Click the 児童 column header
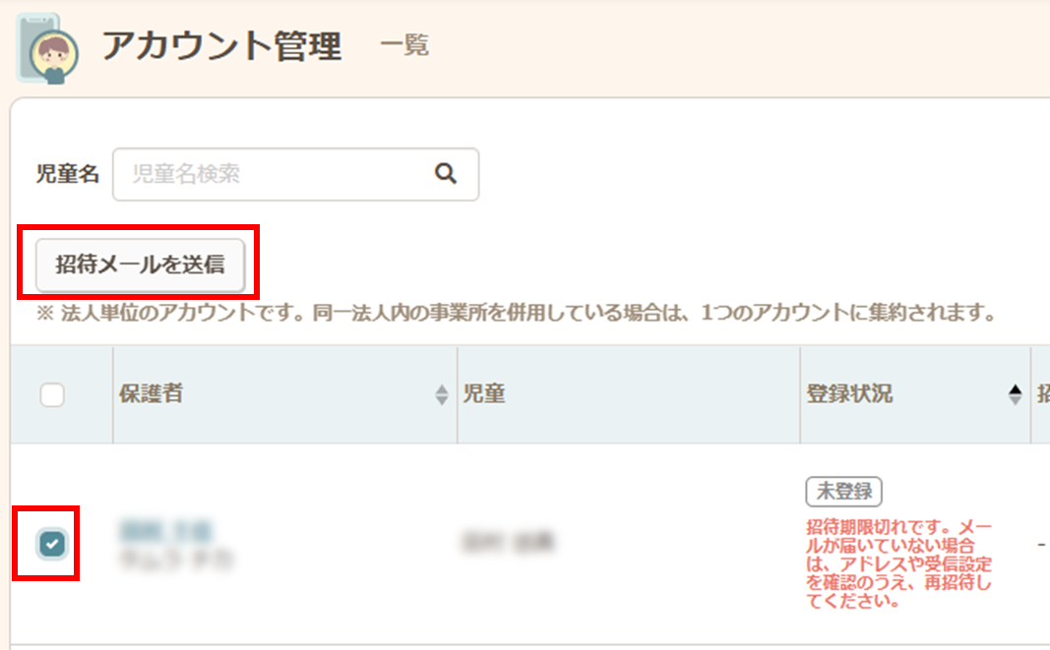Image resolution: width=1050 pixels, height=650 pixels. coord(484,394)
